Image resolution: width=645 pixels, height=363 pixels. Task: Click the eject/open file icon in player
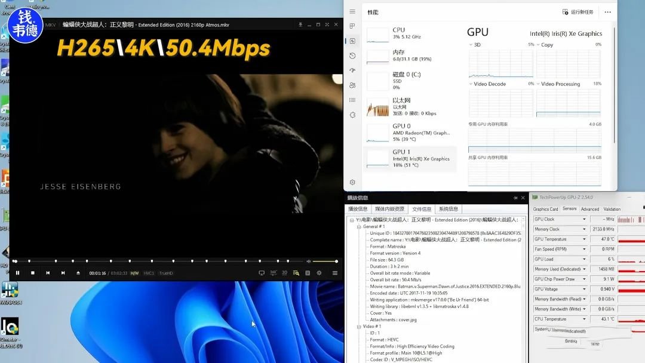tap(78, 273)
